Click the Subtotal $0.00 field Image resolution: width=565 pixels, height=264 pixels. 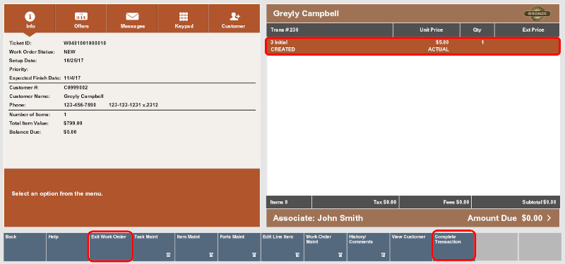(516, 202)
